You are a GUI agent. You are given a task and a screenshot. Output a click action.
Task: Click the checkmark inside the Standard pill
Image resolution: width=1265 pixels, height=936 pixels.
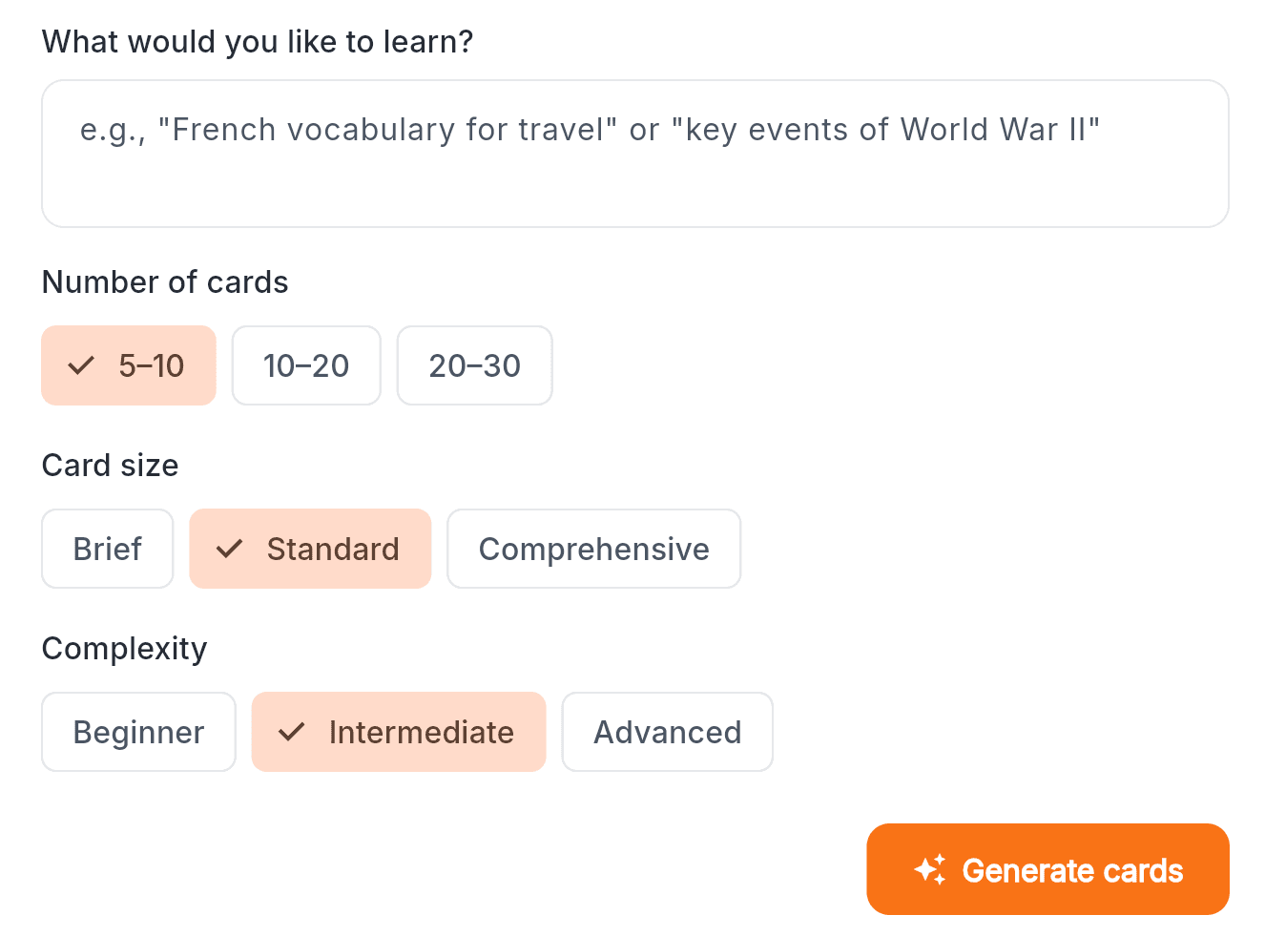coord(229,549)
